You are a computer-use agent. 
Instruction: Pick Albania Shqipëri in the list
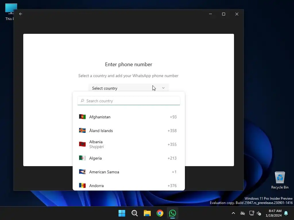tap(129, 144)
